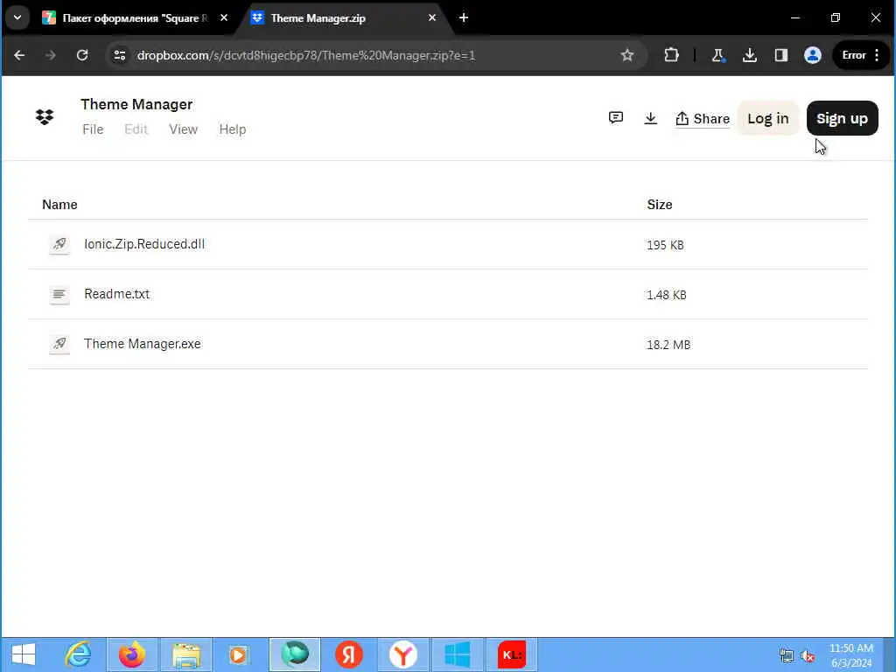Open the comments icon in Dropbox header

[x=615, y=118]
